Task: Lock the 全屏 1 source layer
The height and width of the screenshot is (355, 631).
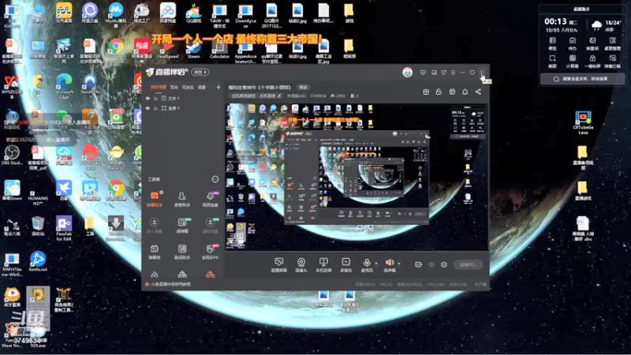Action: click(155, 108)
